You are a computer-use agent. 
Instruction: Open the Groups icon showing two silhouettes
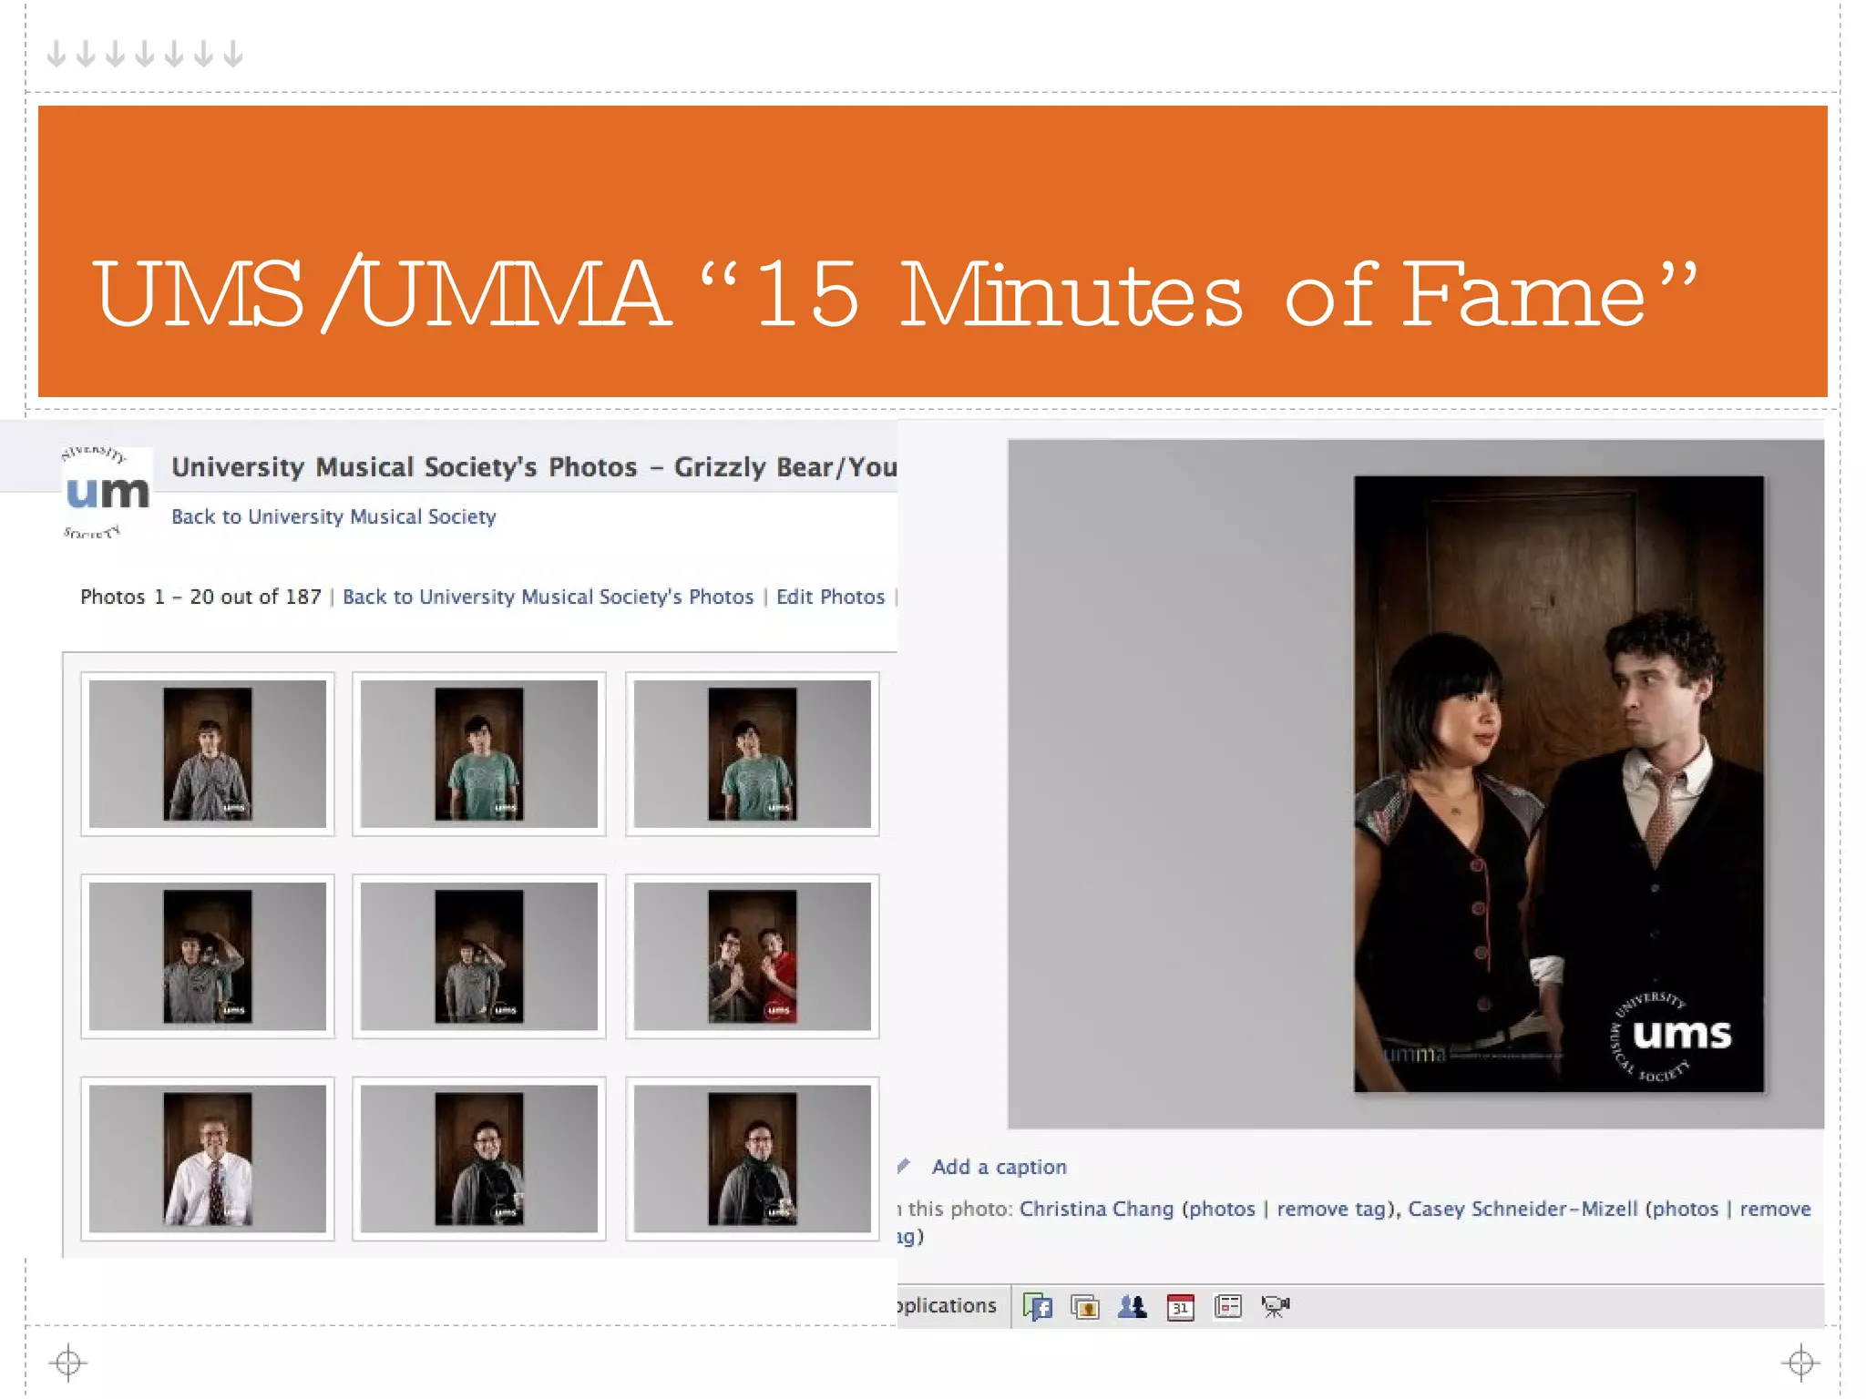click(x=1133, y=1307)
